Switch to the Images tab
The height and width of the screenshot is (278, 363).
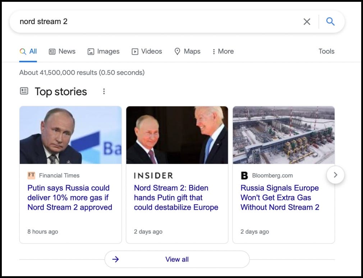tap(104, 51)
